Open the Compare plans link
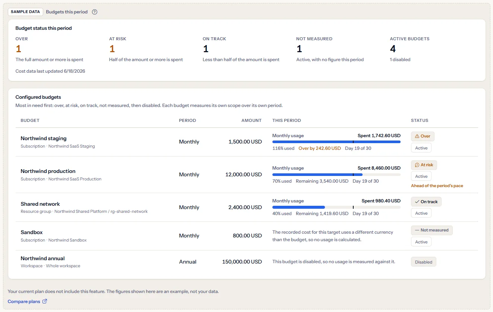This screenshot has height=312, width=493. point(28,301)
